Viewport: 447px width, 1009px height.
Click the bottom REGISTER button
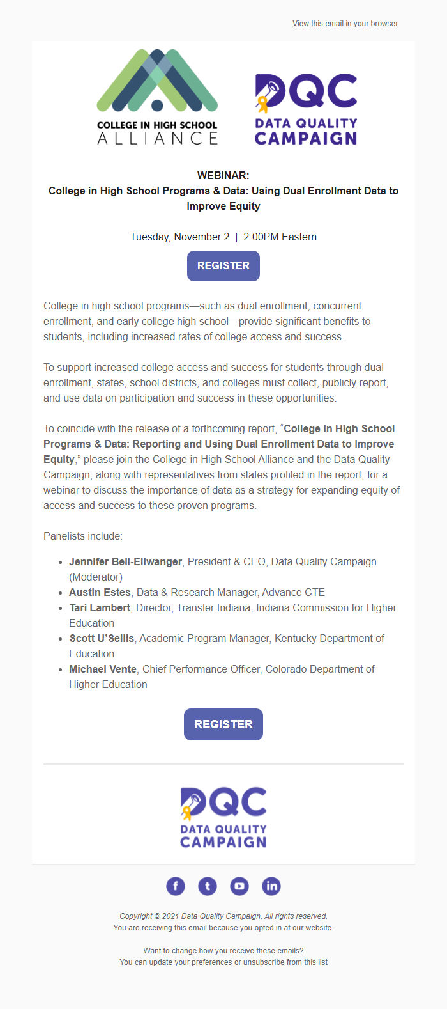coord(223,724)
